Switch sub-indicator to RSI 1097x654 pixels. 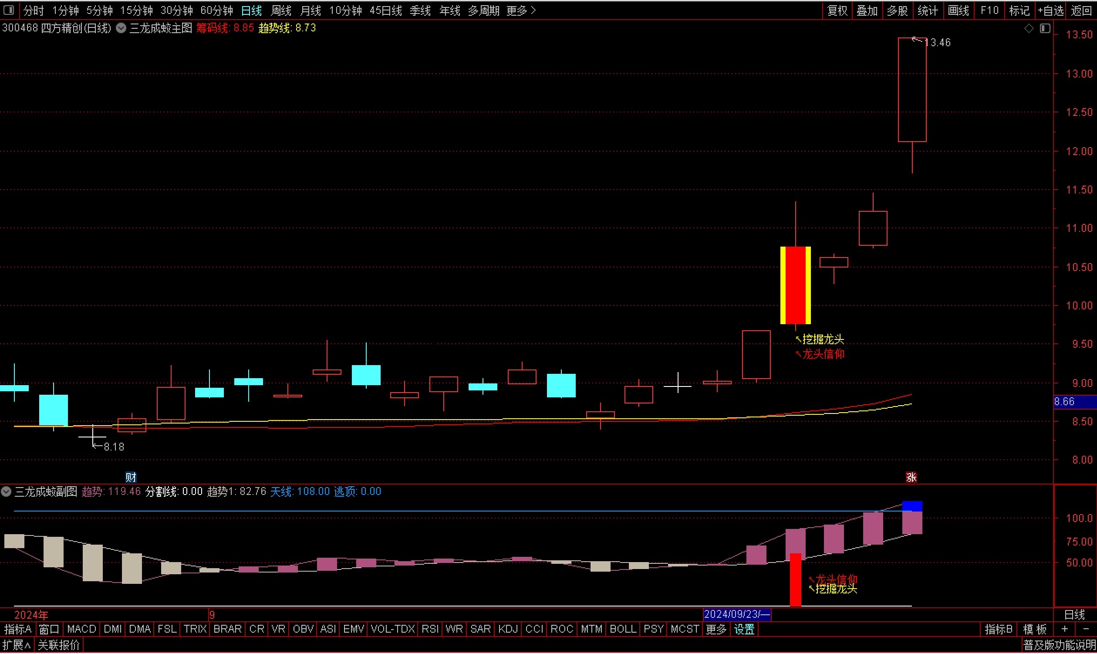[430, 630]
